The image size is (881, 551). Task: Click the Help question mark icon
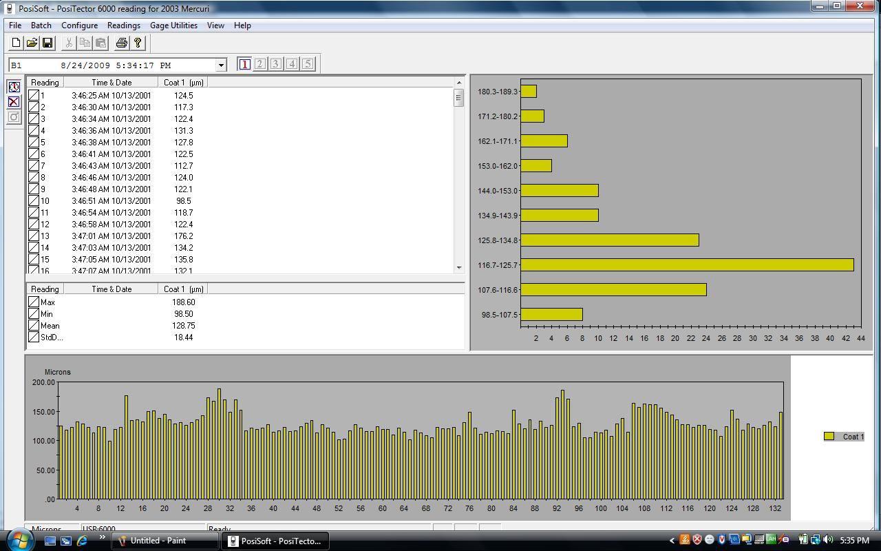(138, 43)
